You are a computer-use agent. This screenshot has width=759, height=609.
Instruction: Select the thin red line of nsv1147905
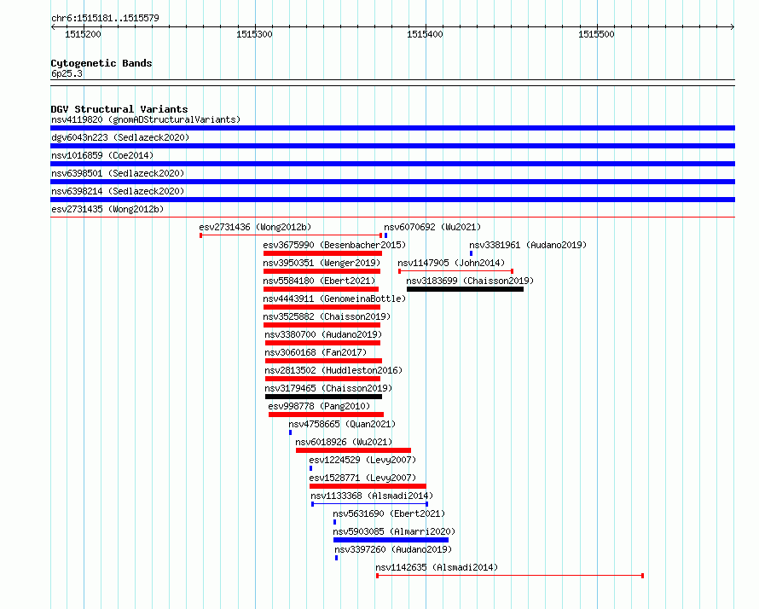pos(456,271)
